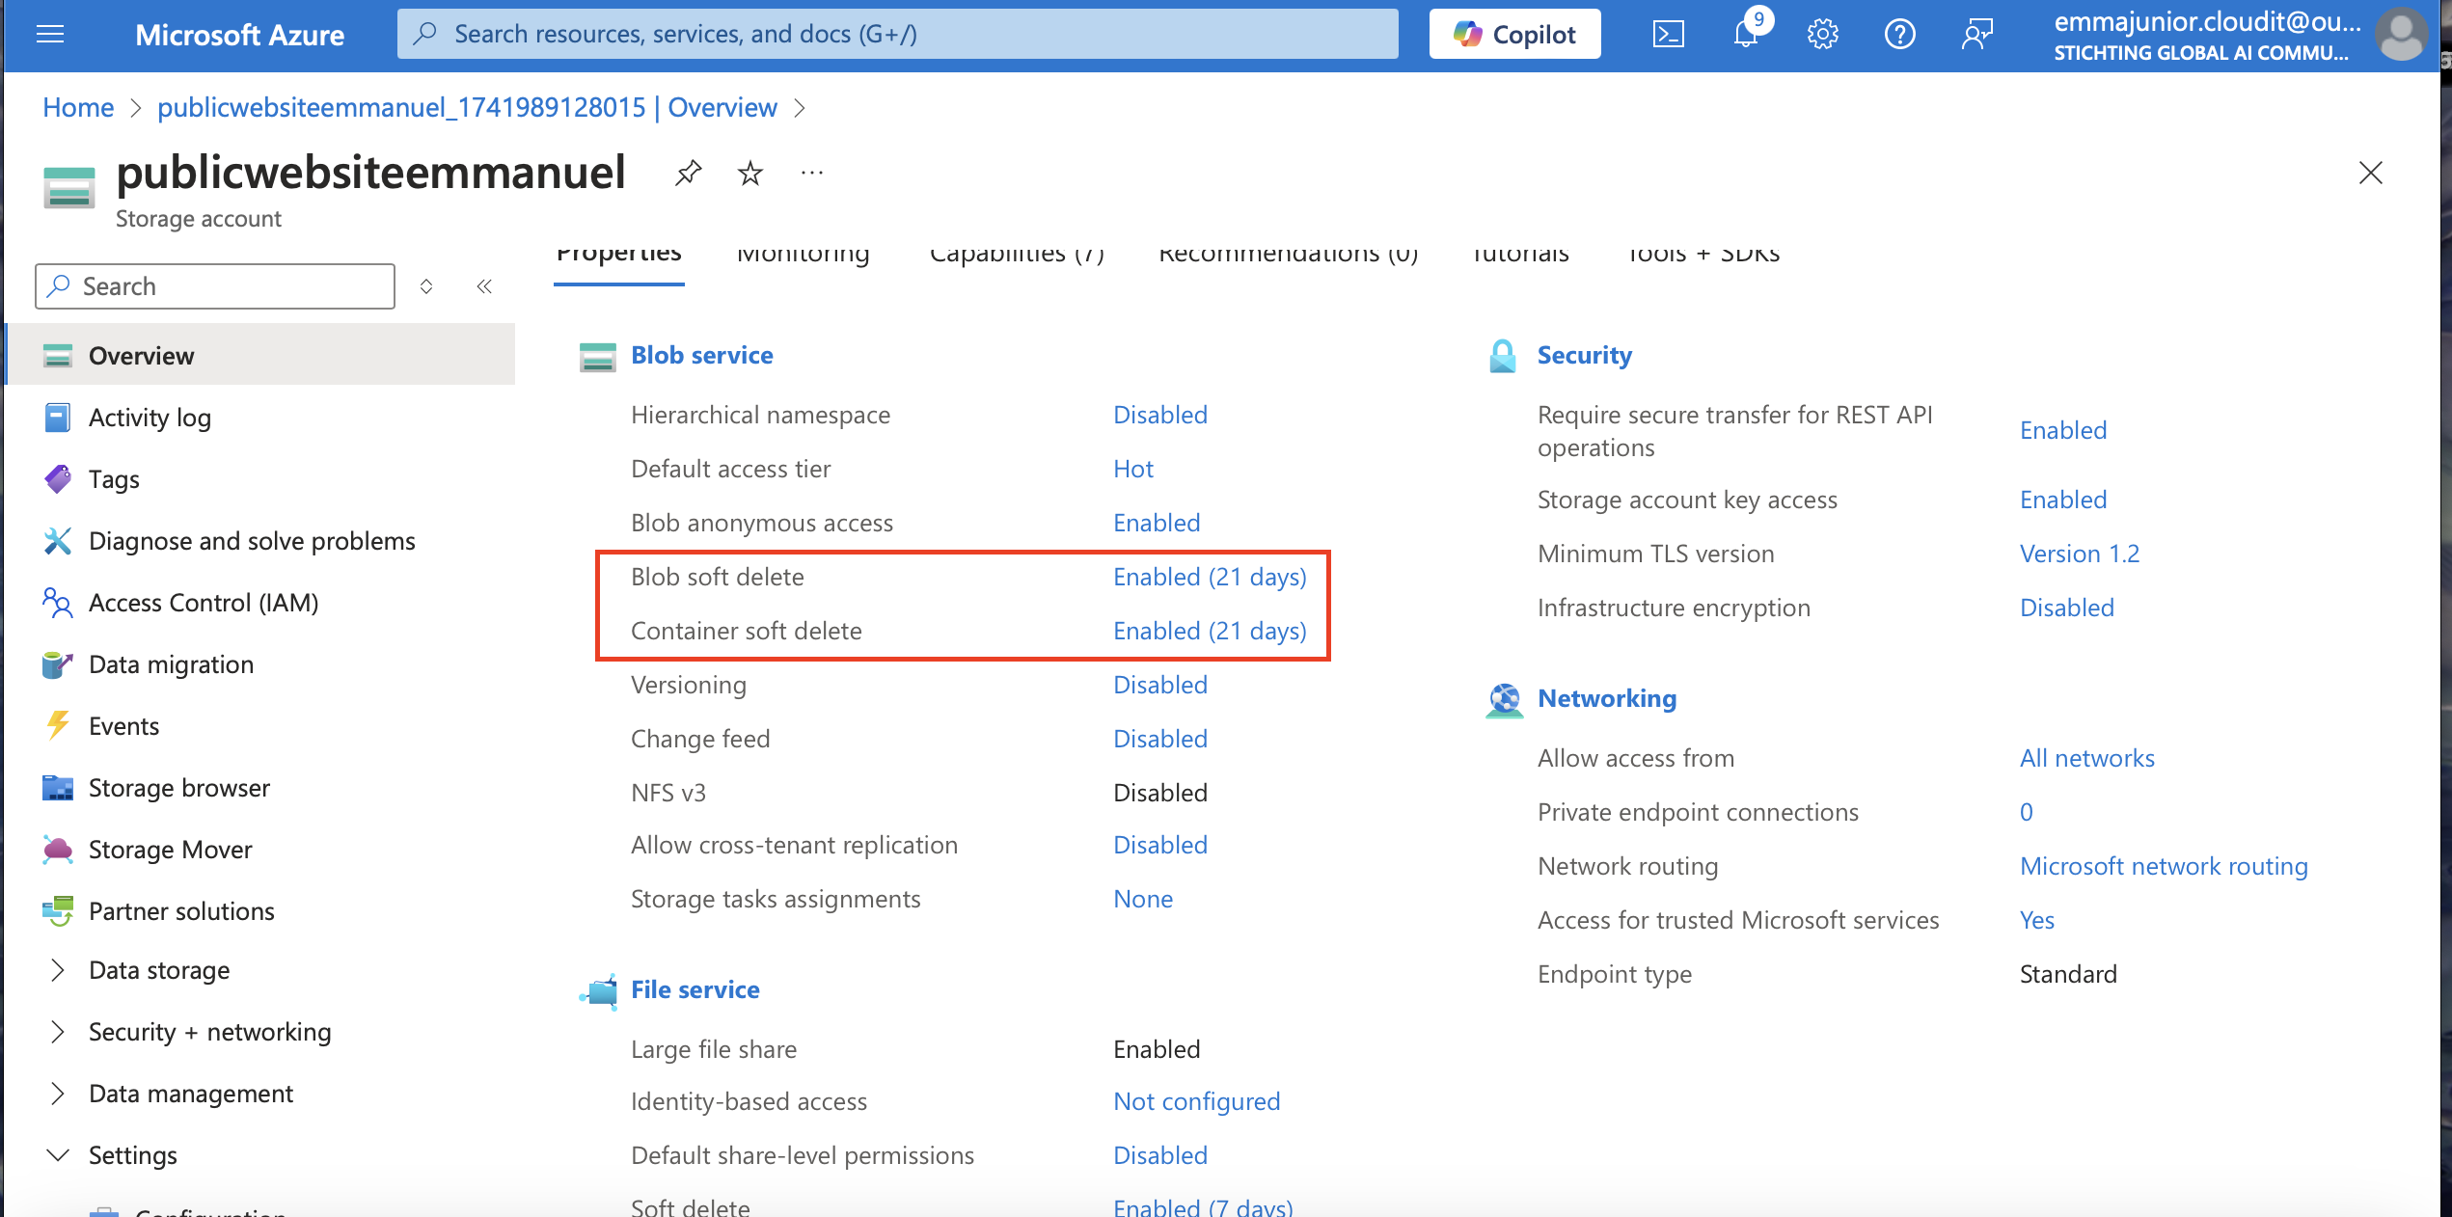Viewport: 2452px width, 1217px height.
Task: Click the sidebar Search box
Action: tap(215, 286)
